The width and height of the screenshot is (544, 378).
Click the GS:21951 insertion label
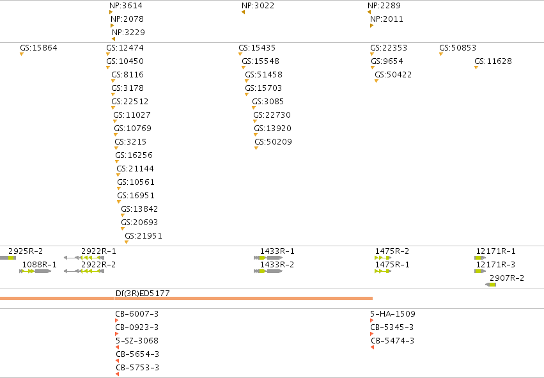143,236
